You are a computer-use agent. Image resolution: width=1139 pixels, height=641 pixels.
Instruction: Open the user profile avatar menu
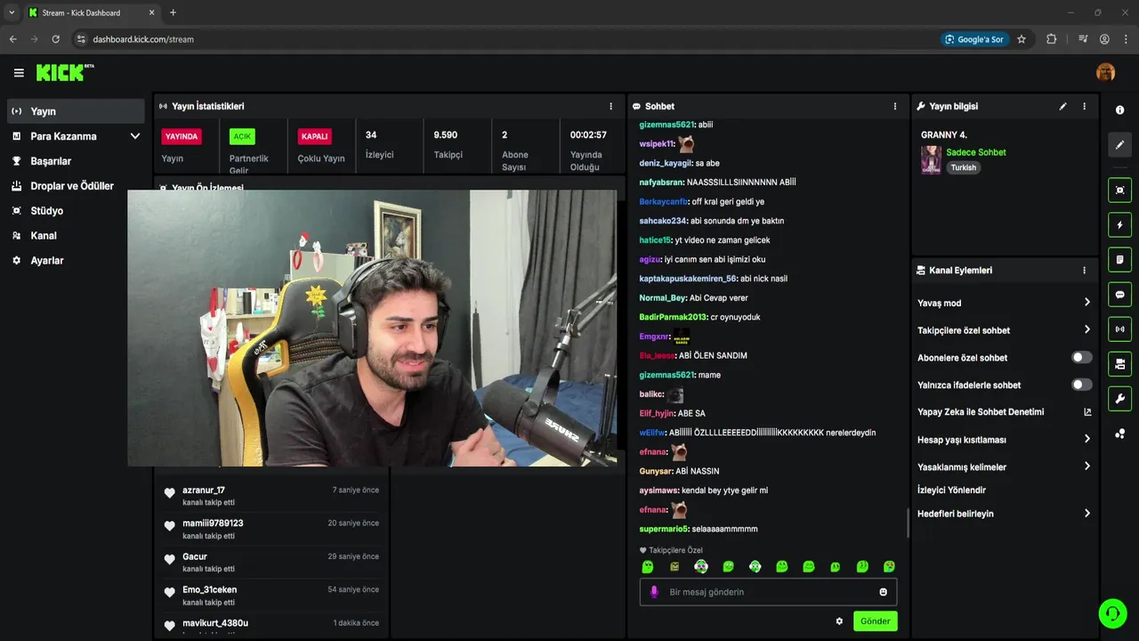pyautogui.click(x=1105, y=72)
